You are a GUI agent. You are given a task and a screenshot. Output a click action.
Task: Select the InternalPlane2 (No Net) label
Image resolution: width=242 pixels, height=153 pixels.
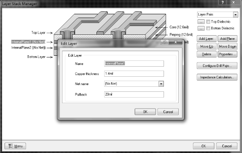pyautogui.click(x=29, y=48)
